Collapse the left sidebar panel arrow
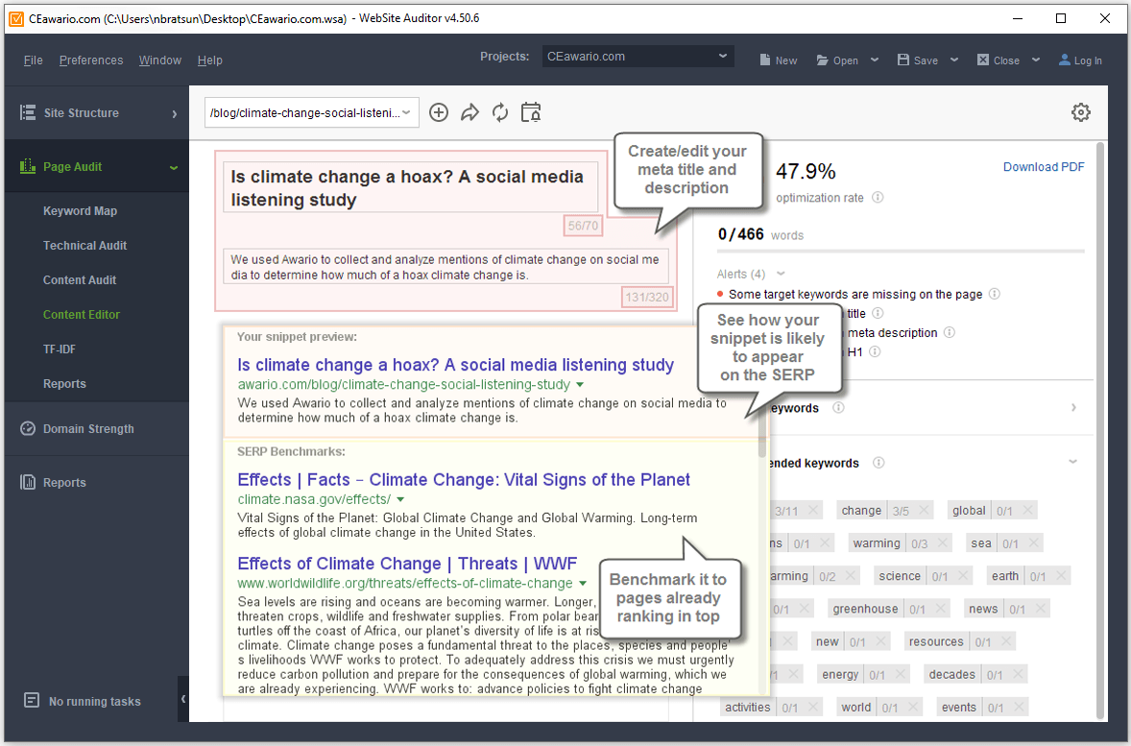Screen dimensions: 1131x746 point(182,700)
